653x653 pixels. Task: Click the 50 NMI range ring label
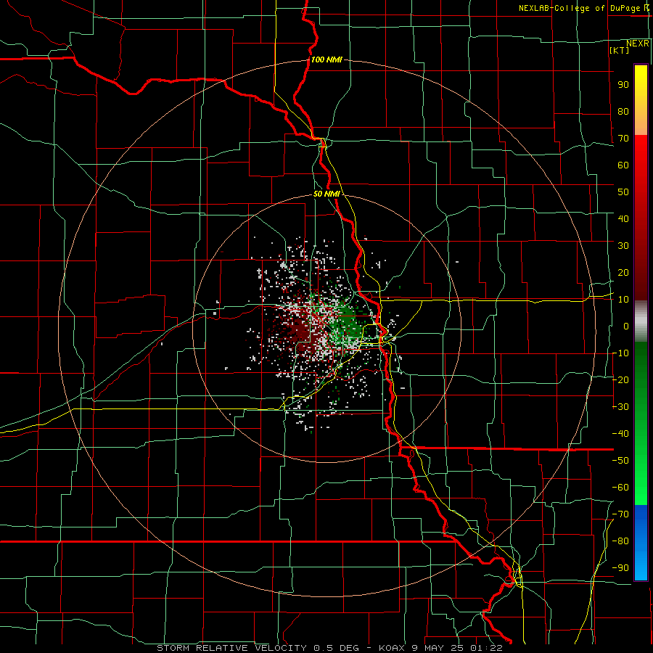tap(326, 194)
